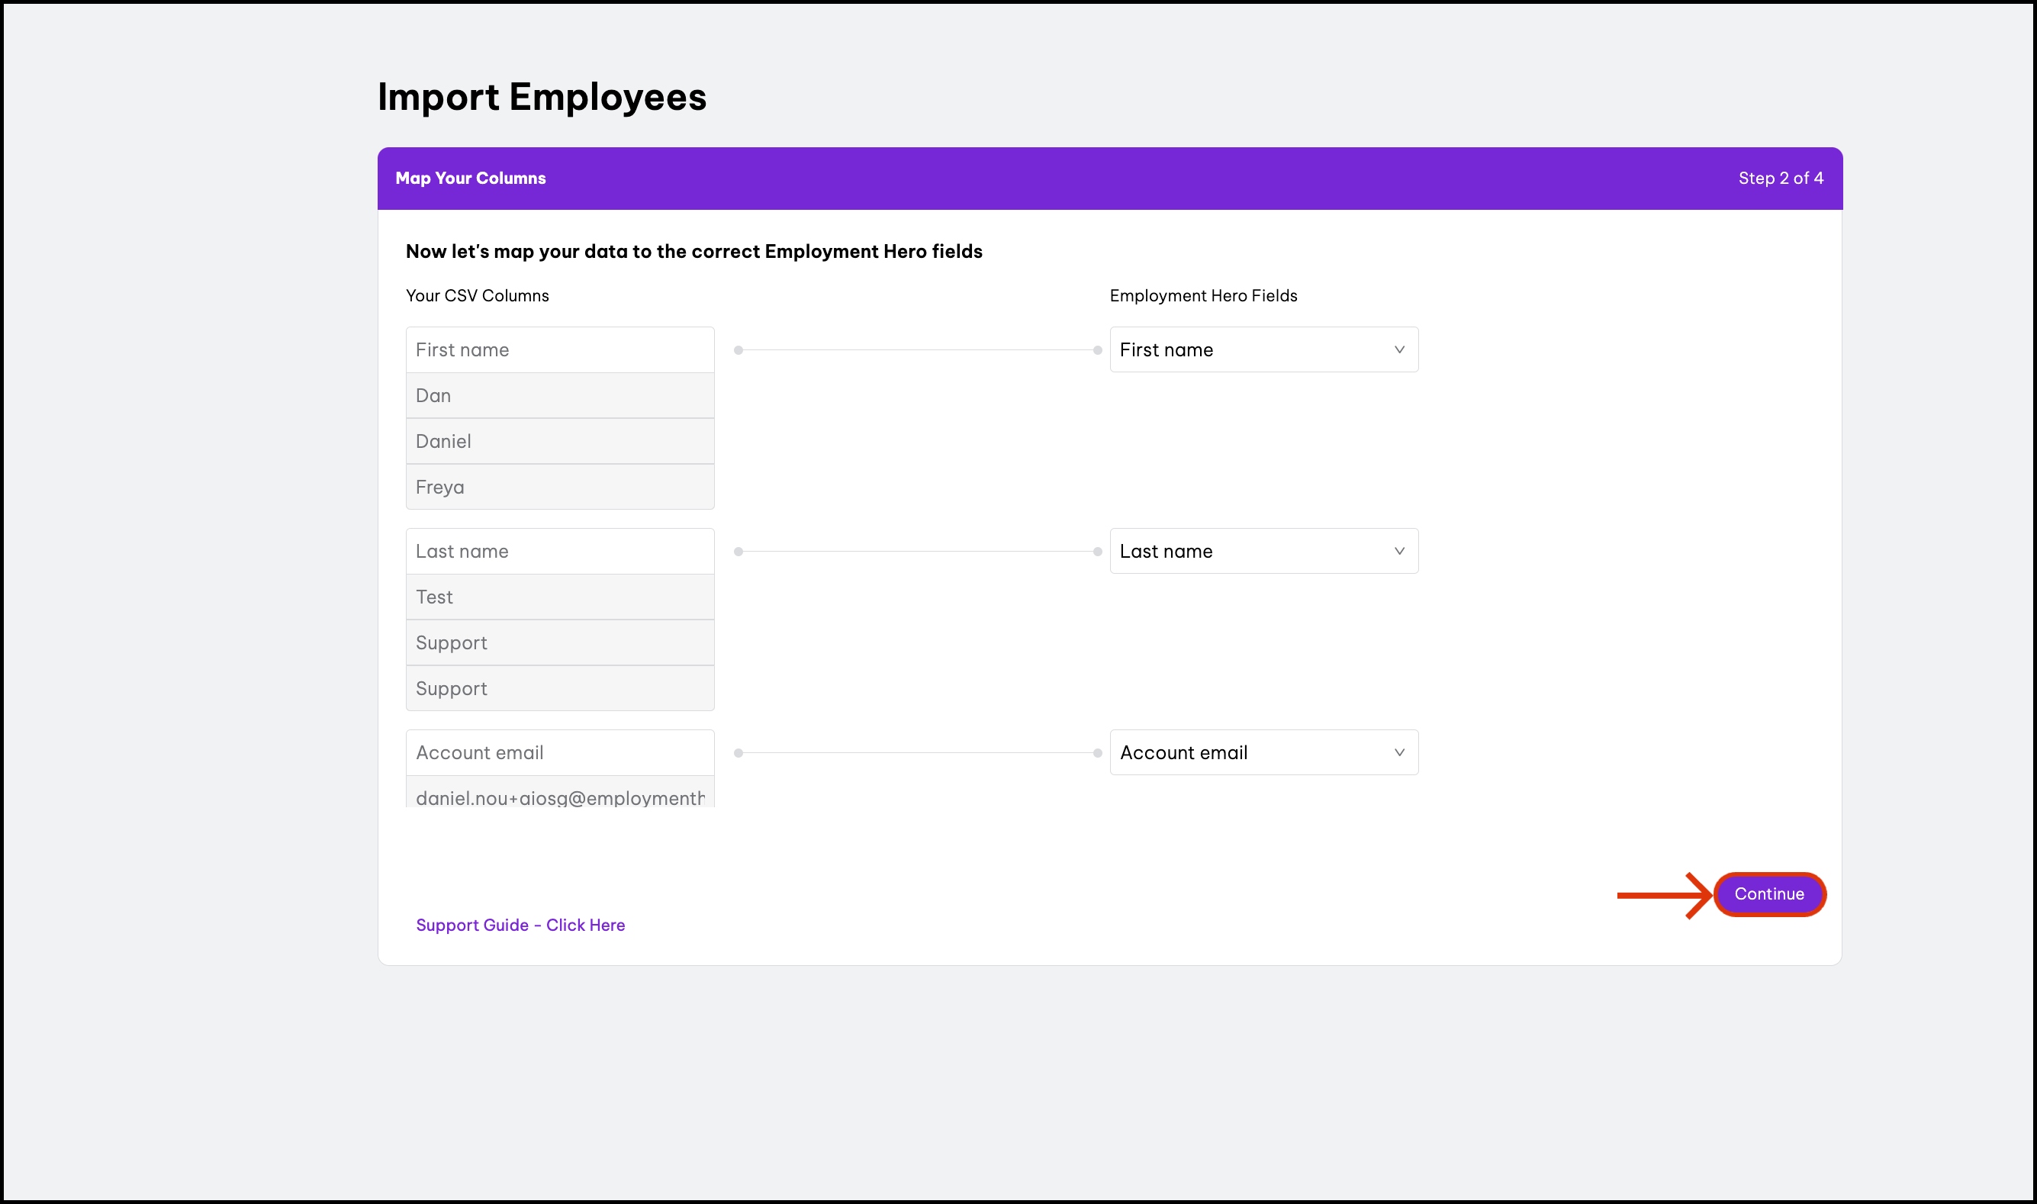Click the Step 2 of 4 indicator
Viewport: 2037px width, 1204px height.
click(1780, 179)
